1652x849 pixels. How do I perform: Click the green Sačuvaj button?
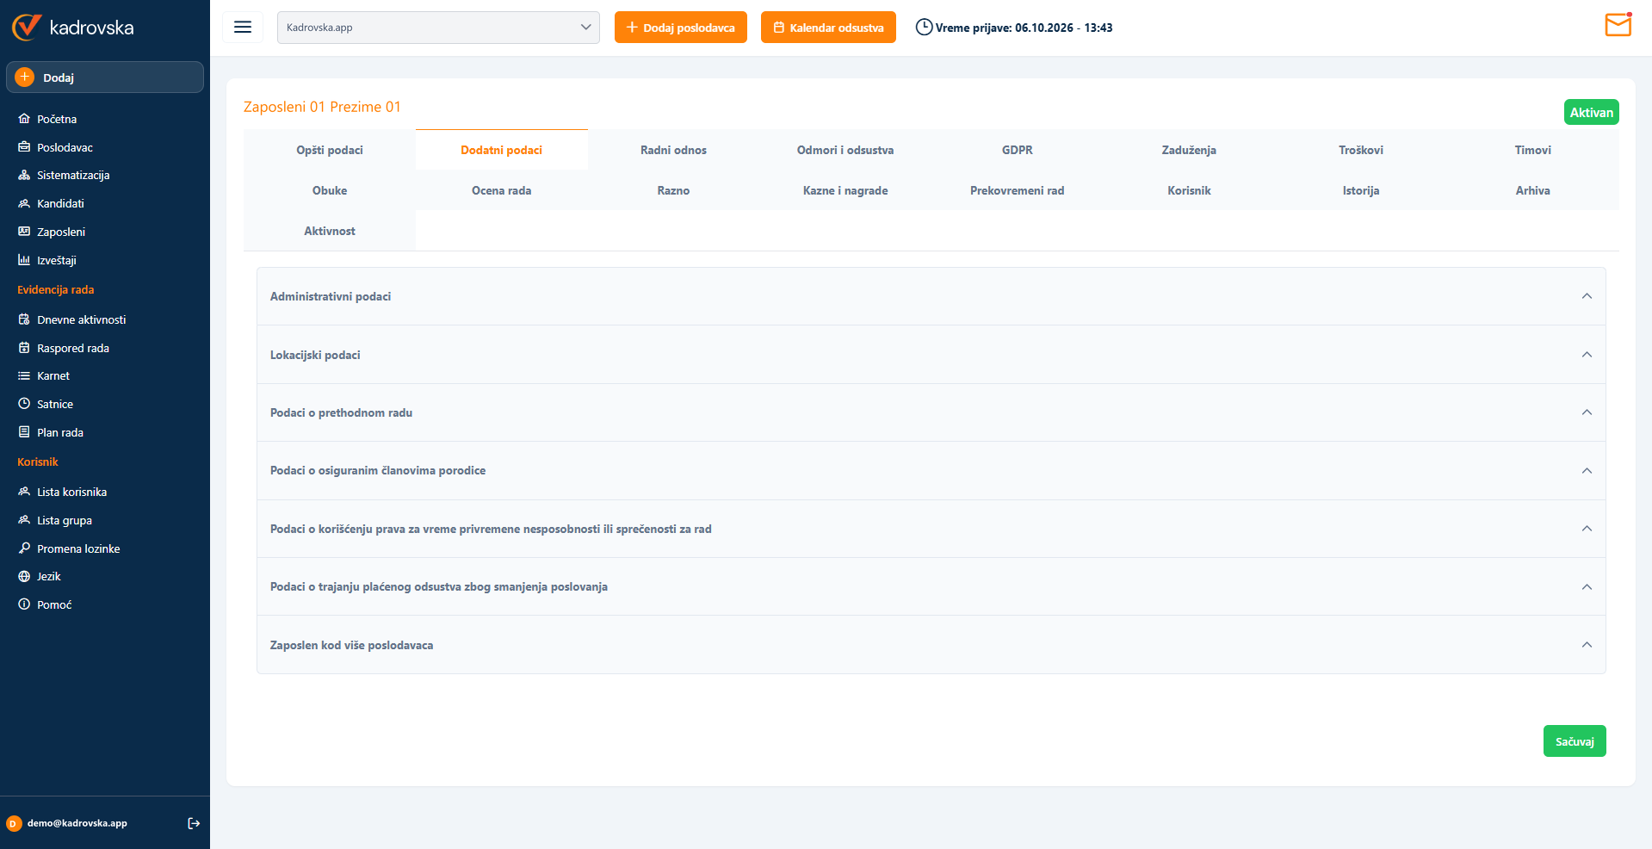tap(1575, 741)
